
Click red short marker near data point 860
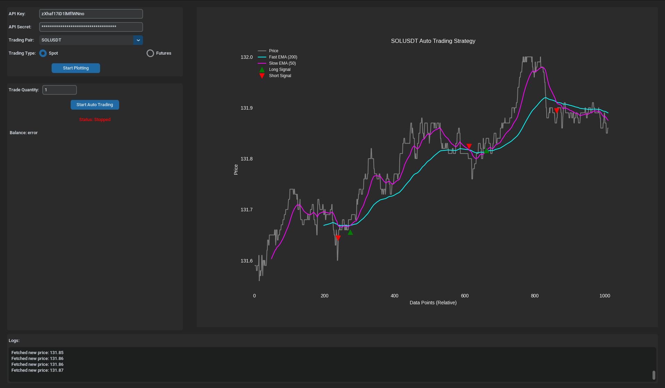557,110
